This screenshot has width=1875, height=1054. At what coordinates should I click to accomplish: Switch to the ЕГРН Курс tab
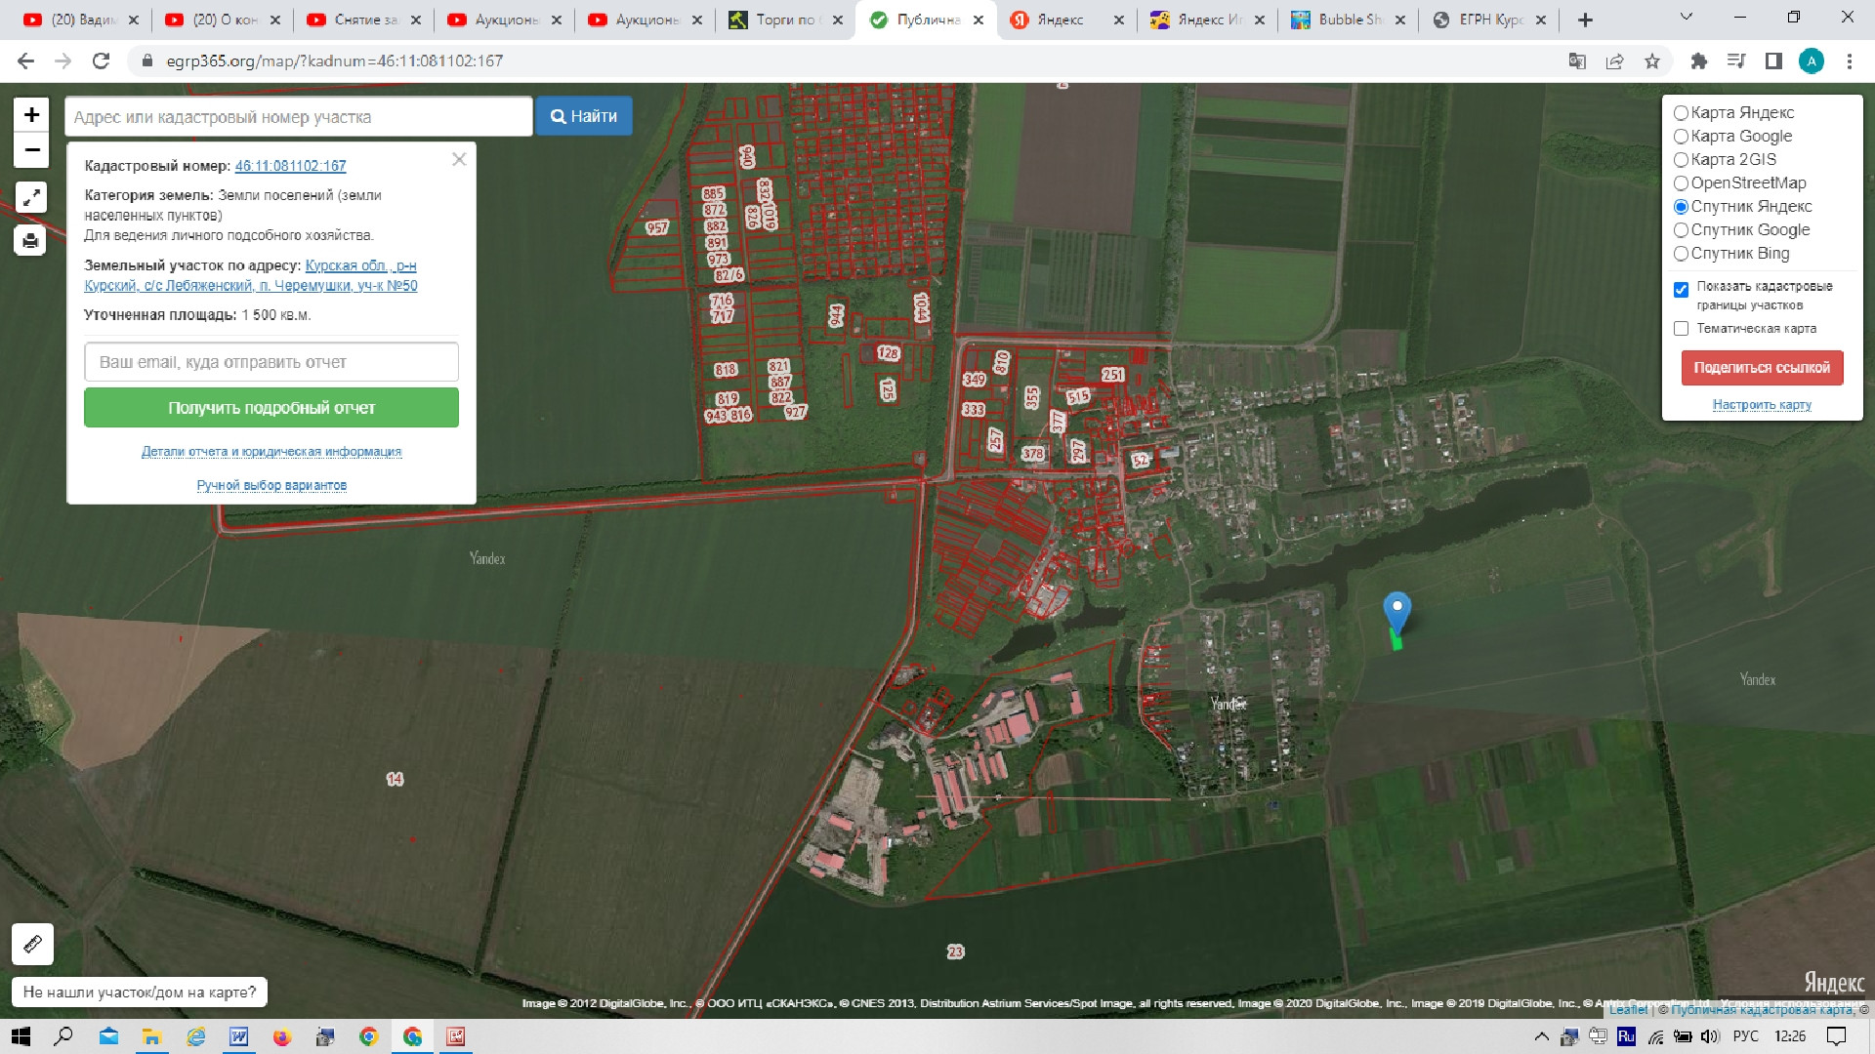[x=1489, y=20]
